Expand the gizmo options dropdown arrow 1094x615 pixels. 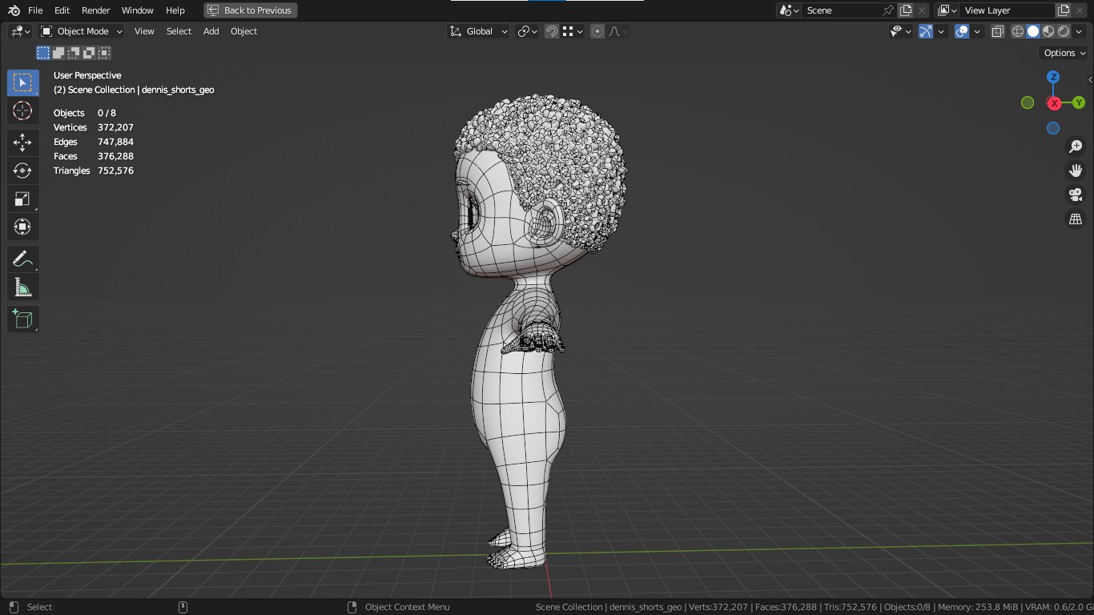tap(941, 31)
